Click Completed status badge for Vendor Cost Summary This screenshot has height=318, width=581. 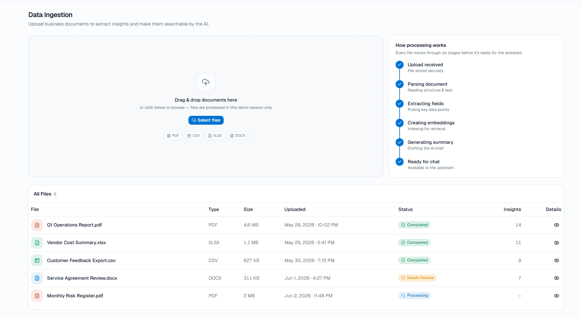coord(414,243)
